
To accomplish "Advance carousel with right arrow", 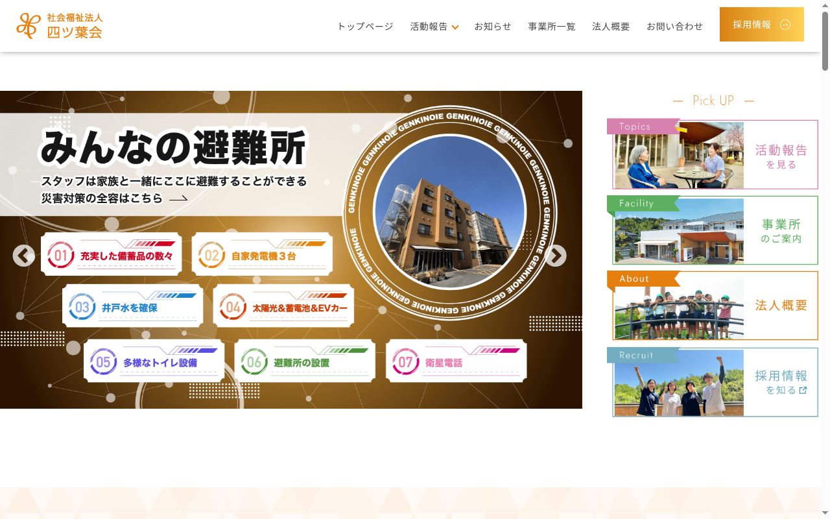I will pyautogui.click(x=556, y=256).
